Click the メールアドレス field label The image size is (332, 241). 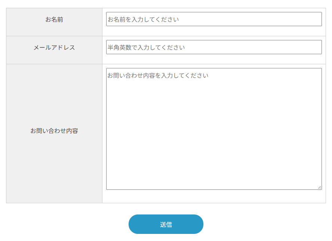pyautogui.click(x=54, y=47)
